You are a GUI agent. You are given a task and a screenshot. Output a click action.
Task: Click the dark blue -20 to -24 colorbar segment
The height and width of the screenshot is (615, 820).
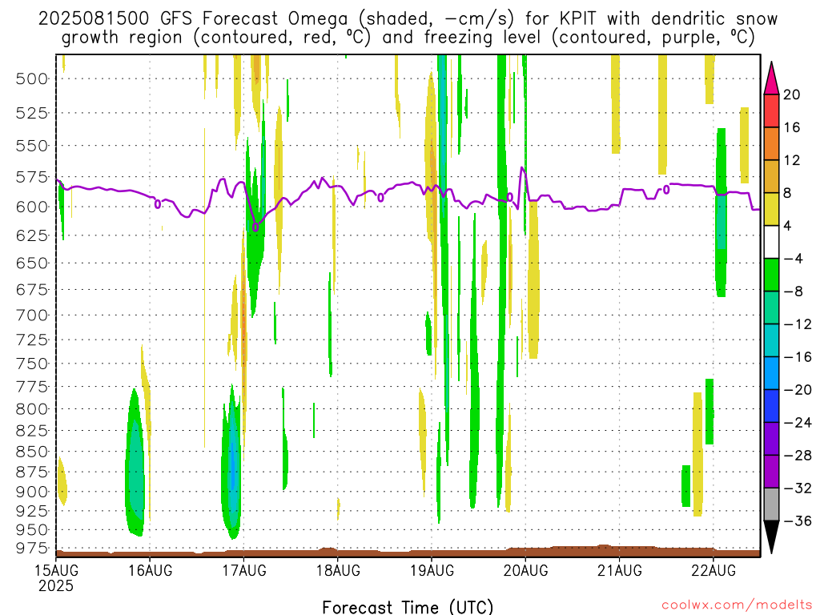[771, 406]
